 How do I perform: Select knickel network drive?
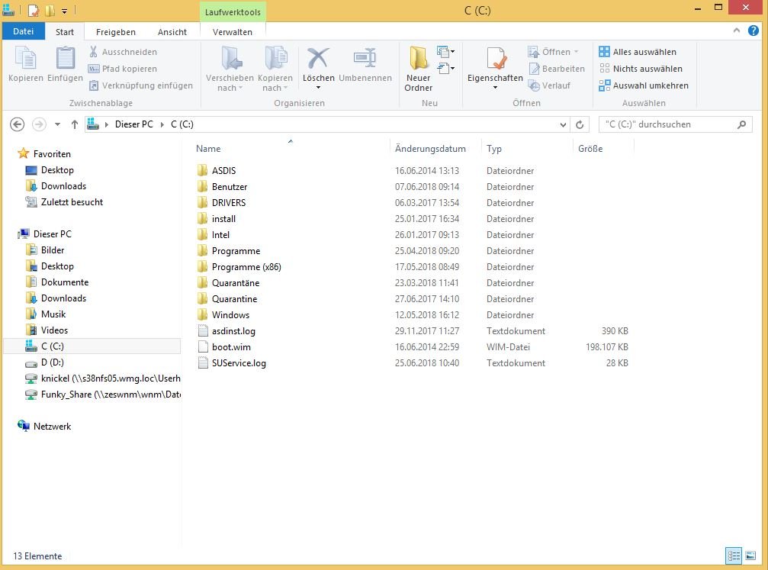103,378
